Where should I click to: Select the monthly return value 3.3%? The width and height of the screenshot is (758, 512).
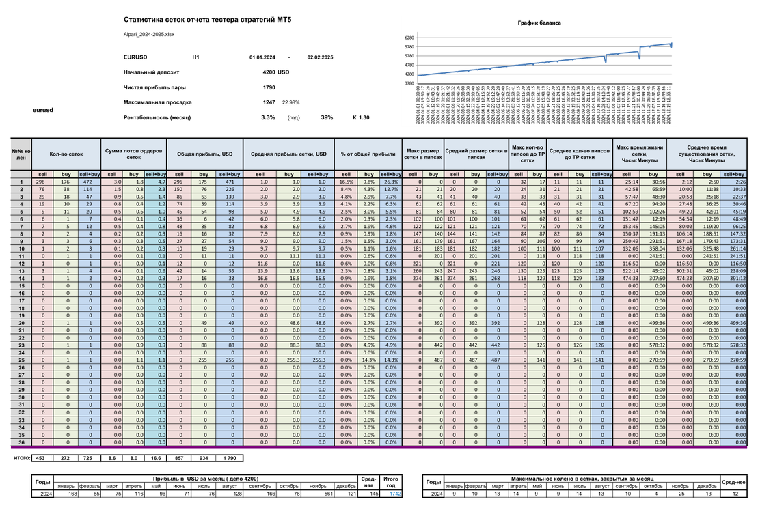tap(269, 117)
